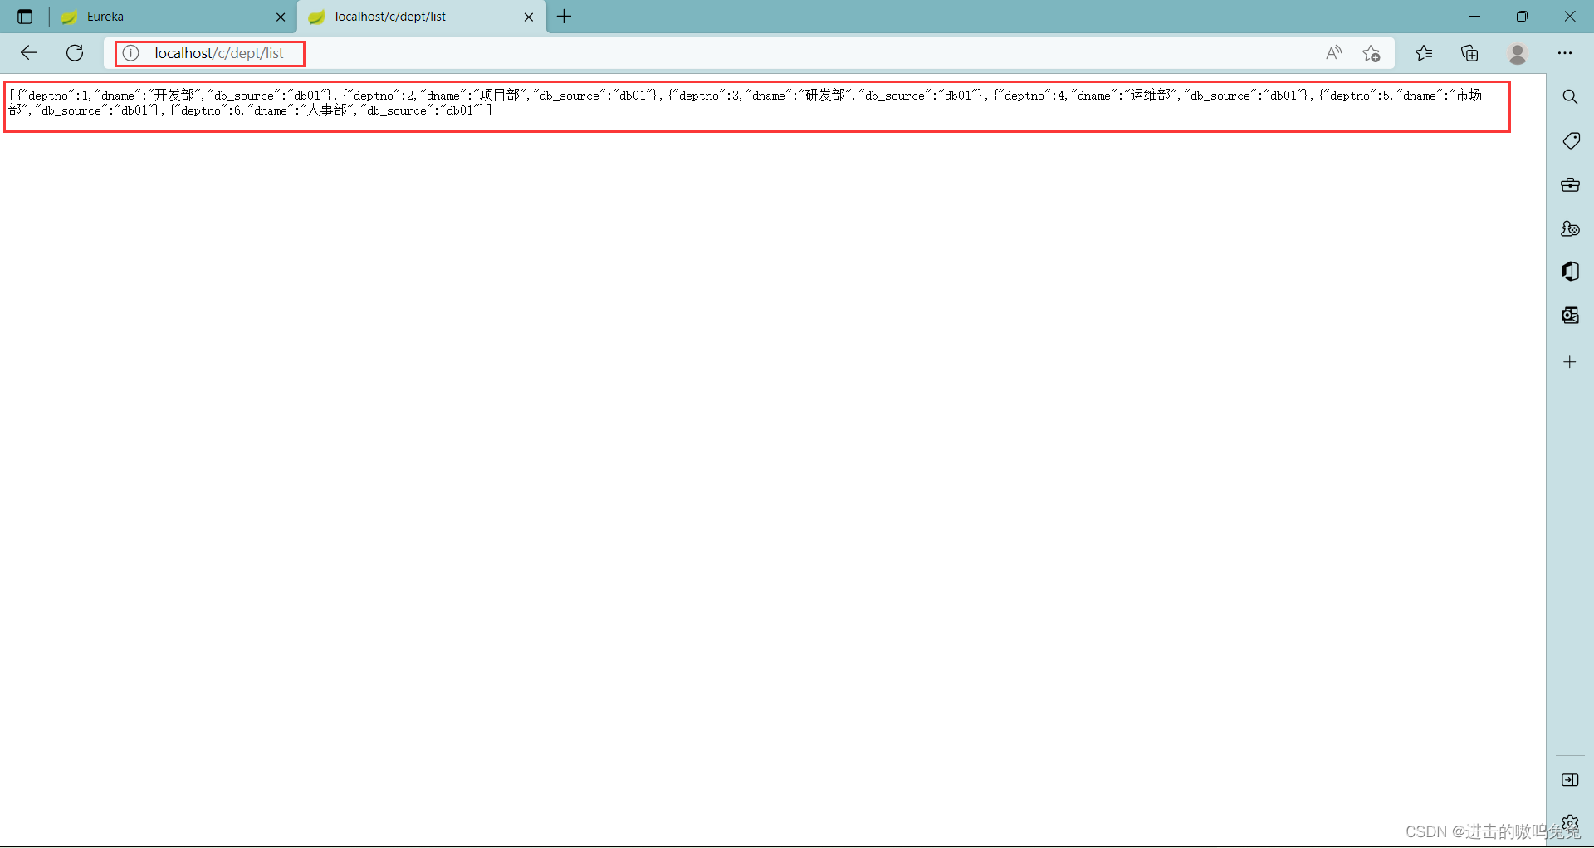
Task: Open the Favorites list
Action: pyautogui.click(x=1424, y=53)
